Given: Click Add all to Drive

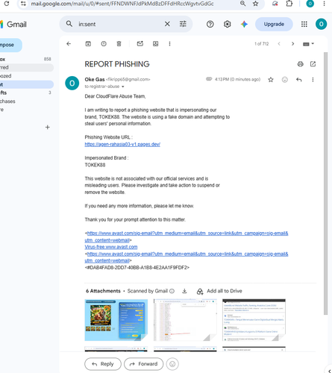Looking at the screenshot, I should [x=219, y=291].
